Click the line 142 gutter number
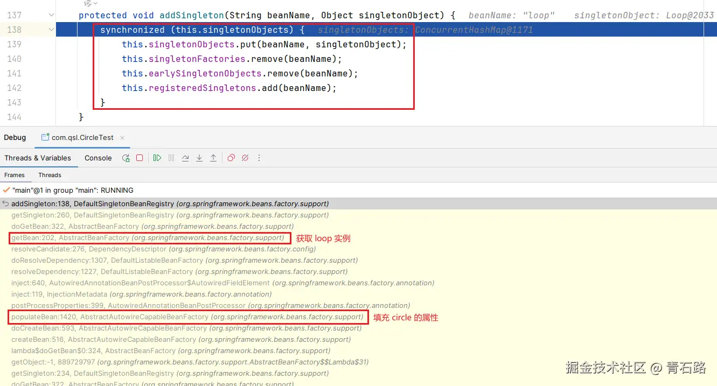The height and width of the screenshot is (386, 717). 15,88
